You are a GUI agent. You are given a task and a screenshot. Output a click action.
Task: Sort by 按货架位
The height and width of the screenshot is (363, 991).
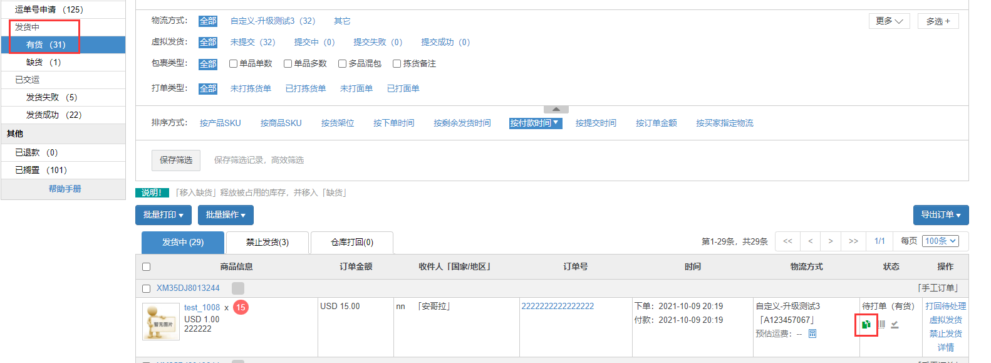point(338,123)
